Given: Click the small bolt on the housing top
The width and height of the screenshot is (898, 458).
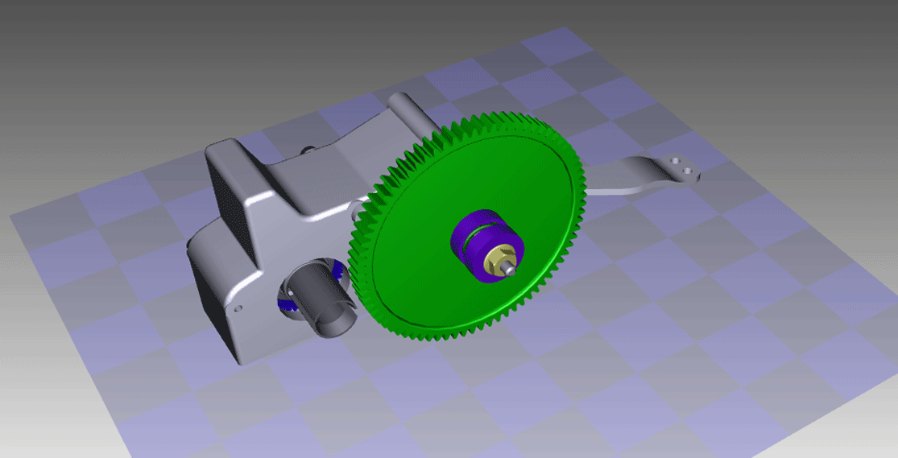Looking at the screenshot, I should point(308,149).
